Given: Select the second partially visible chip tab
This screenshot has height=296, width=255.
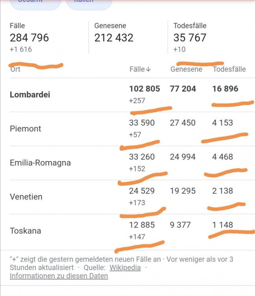Looking at the screenshot, I should [89, 4].
